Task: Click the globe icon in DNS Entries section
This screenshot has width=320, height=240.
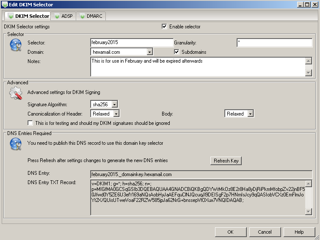Action: 16,145
